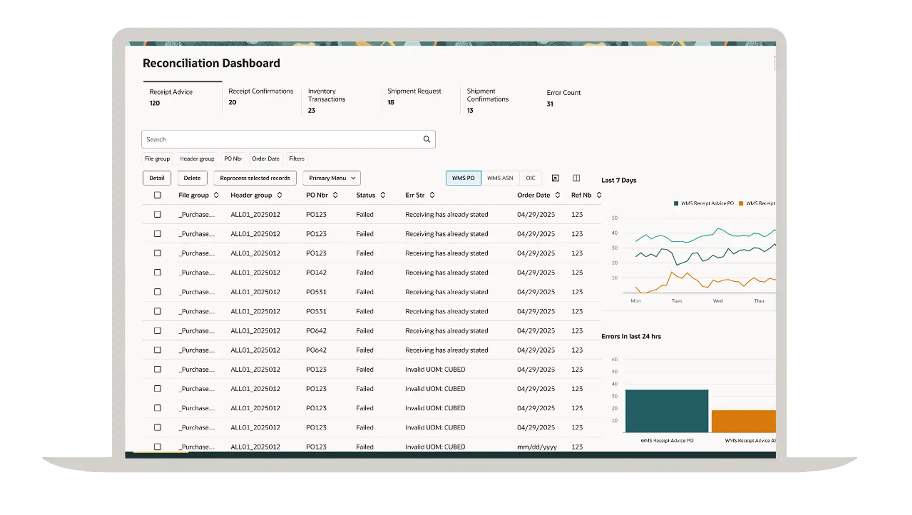Expand the Filters chip
The image size is (912, 515).
(x=296, y=159)
